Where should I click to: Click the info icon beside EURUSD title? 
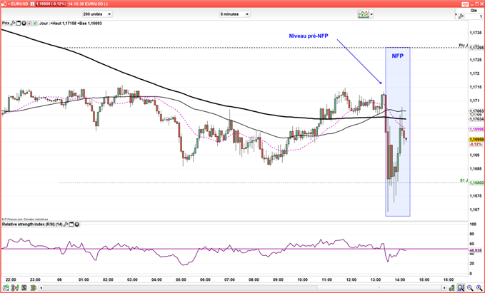[x=32, y=4]
